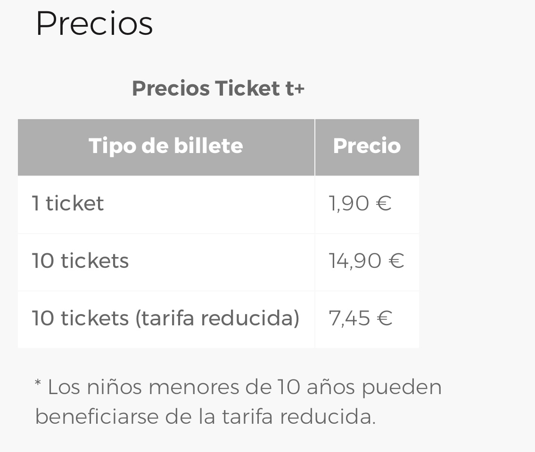Click the word "pueden" in the footnote
The height and width of the screenshot is (452, 535).
402,388
